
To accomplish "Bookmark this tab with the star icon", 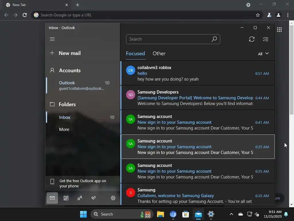I will tap(258, 15).
